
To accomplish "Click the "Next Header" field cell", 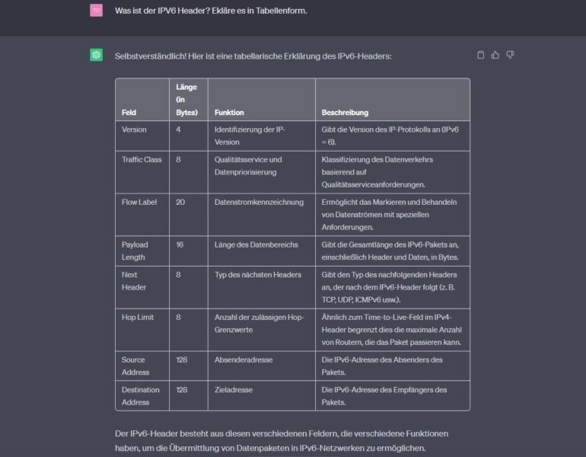I will (134, 280).
